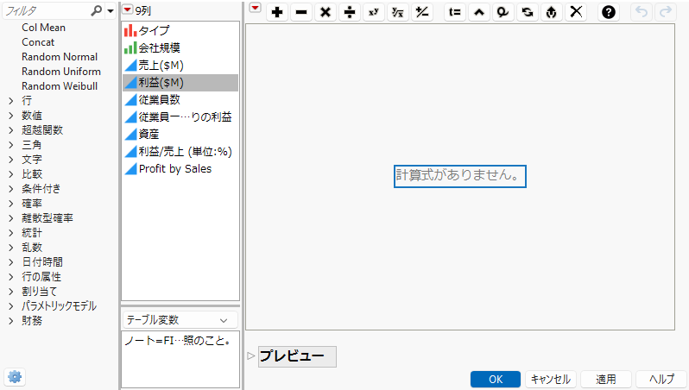Expand the パラメトリックモデル function group
The width and height of the screenshot is (689, 390).
(11, 306)
